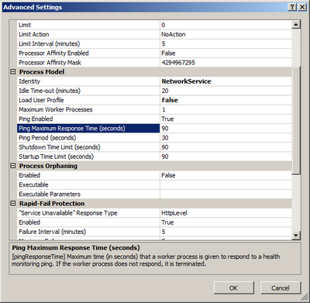Screen dimensions: 310x303
Task: Select Processor Affinity Mask property
Action: pyautogui.click(x=88, y=63)
